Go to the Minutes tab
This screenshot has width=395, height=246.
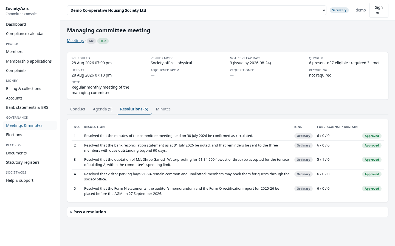pos(163,109)
